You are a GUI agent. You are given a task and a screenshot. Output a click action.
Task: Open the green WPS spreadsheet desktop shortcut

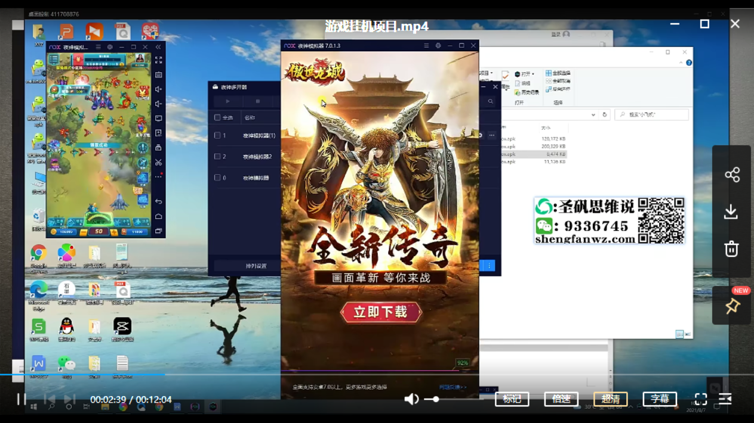39,329
